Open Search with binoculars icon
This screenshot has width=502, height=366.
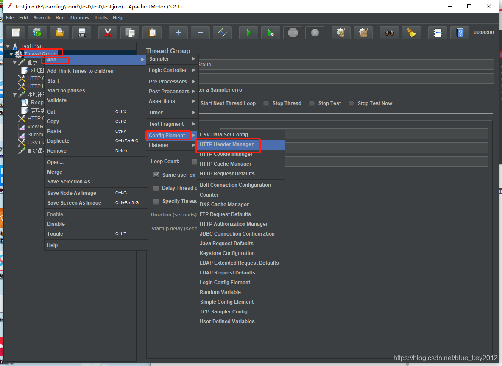pos(389,33)
